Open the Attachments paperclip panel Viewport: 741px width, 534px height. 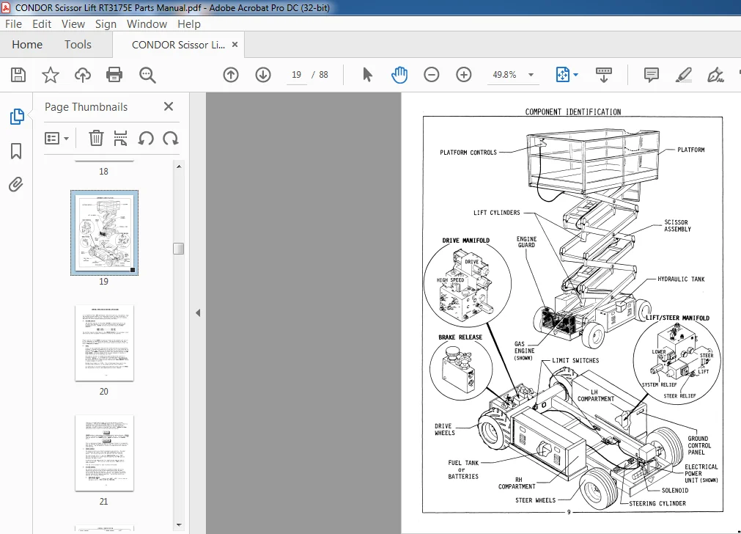click(16, 184)
